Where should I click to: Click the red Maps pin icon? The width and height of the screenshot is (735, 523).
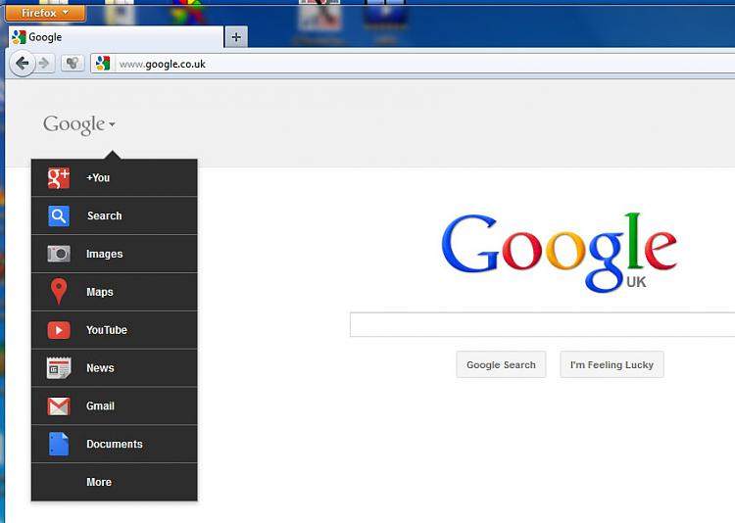pyautogui.click(x=59, y=291)
